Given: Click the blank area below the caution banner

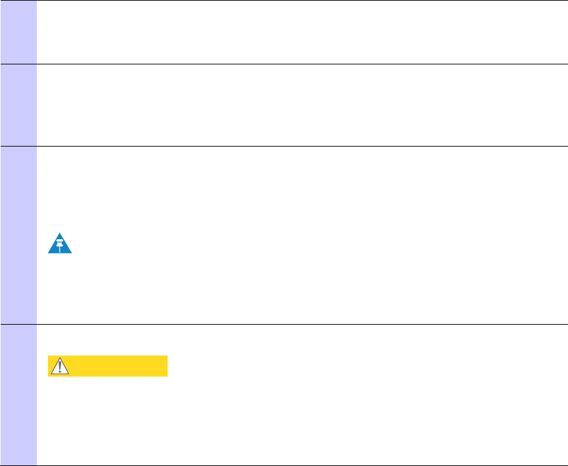Looking at the screenshot, I should coord(302,421).
